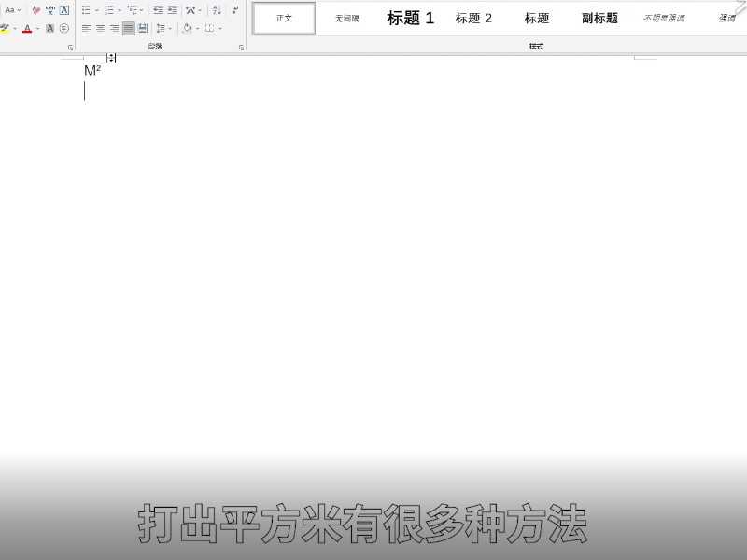Select the 副标题 subtitle style
Screen dimensions: 747x560
(597, 18)
